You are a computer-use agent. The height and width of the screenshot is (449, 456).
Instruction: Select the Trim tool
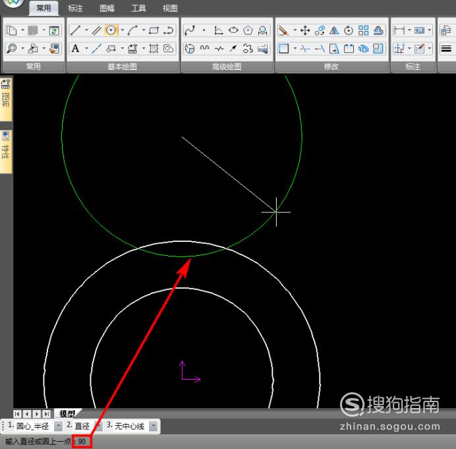[x=305, y=48]
